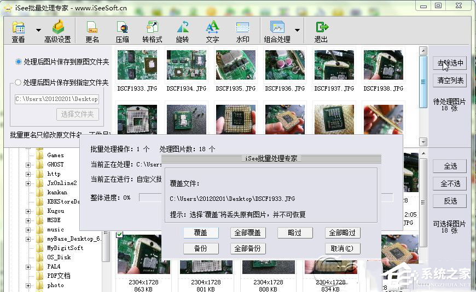Select the 压缩 compress tool
Image resolution: width=476 pixels, height=292 pixels.
pos(123,32)
